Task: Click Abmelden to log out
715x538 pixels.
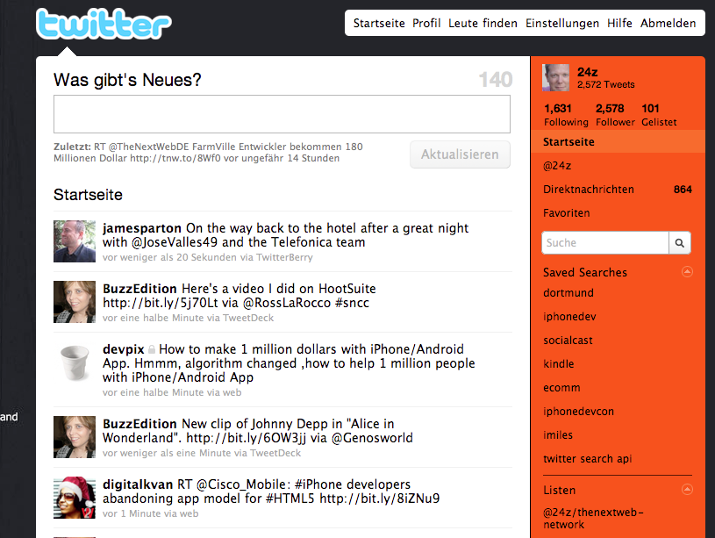Action: tap(668, 24)
